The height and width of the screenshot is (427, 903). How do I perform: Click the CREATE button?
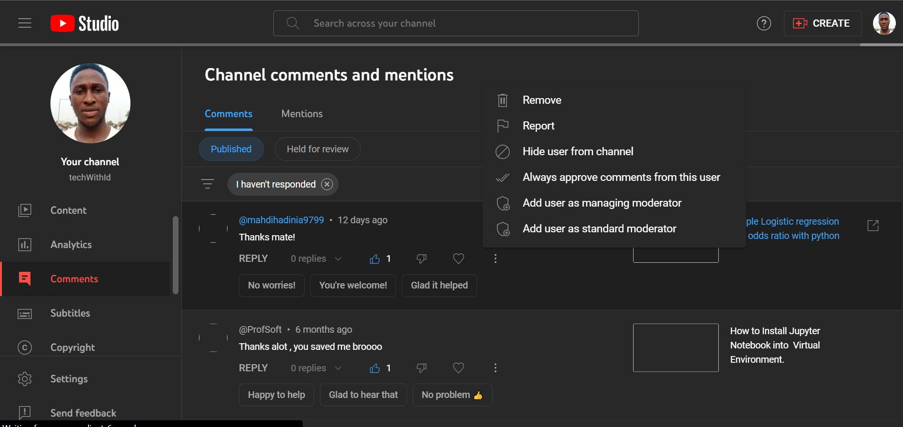click(x=822, y=23)
